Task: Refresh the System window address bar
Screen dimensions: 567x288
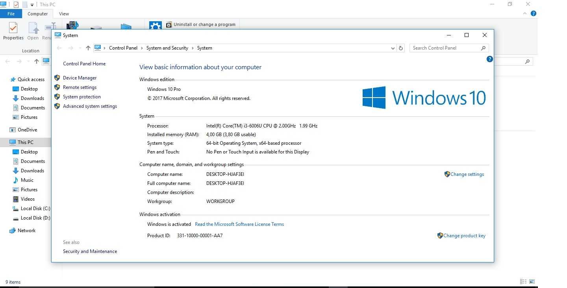Action: click(401, 48)
